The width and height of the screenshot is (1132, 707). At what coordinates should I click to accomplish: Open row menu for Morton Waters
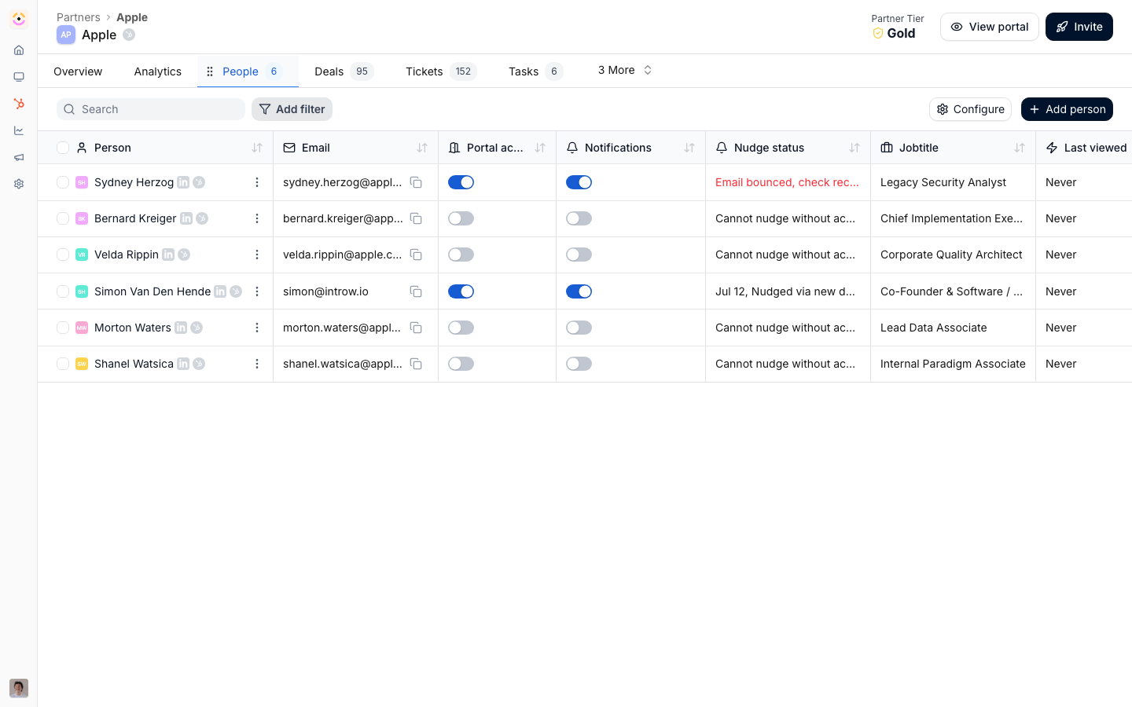coord(257,328)
